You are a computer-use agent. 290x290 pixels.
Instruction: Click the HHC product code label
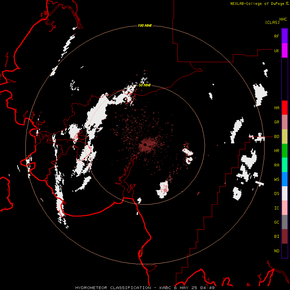(x=283, y=19)
